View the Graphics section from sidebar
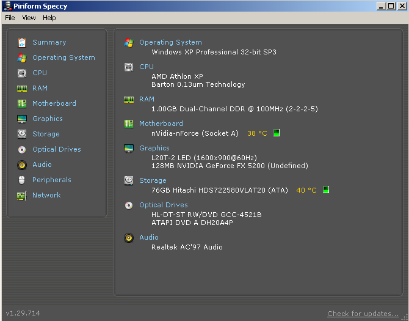 click(x=48, y=119)
